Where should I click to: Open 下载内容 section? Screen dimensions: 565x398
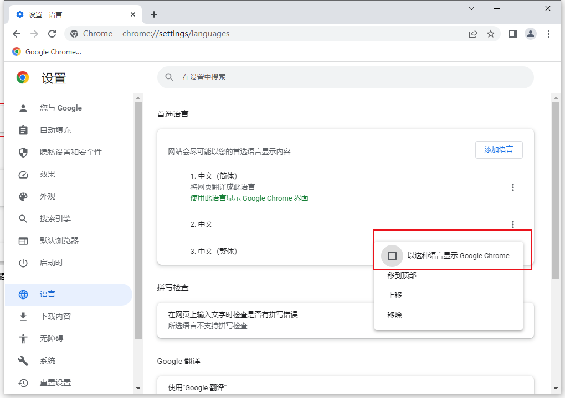coord(69,316)
